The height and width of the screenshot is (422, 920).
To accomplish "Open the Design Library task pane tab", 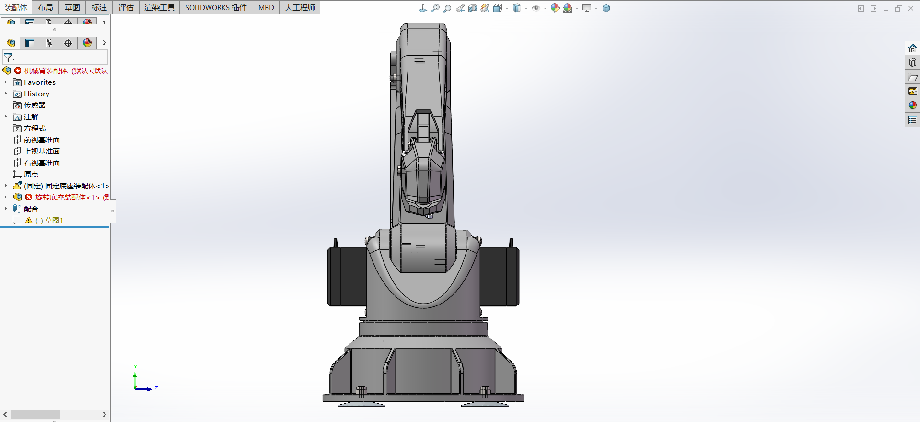I will click(x=913, y=63).
